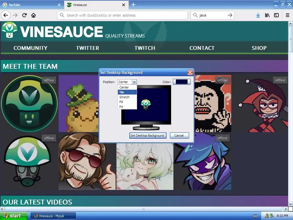Viewport: 293px width, 220px height.
Task: Click the magnifier icon in address bar
Action: tap(62, 15)
